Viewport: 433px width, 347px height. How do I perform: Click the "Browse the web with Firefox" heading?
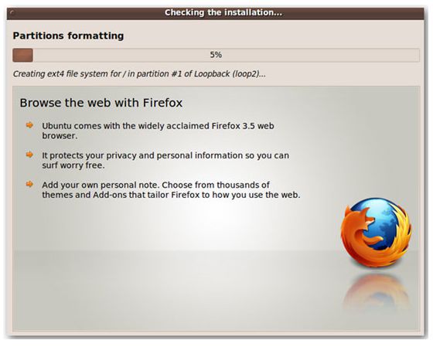coord(101,103)
